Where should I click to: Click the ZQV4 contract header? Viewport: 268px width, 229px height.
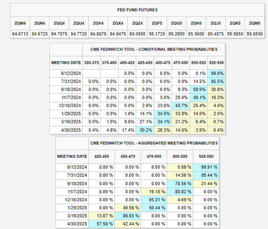coord(98,23)
